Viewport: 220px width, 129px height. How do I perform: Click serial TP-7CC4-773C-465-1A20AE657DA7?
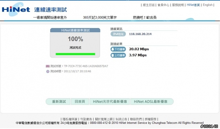click(x=86, y=66)
